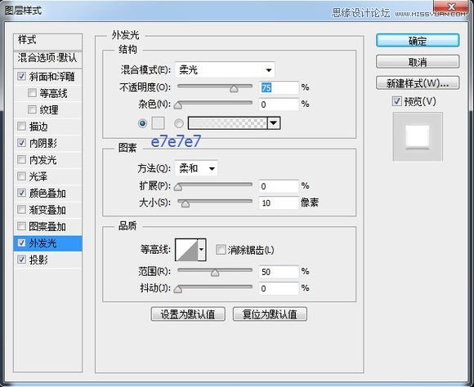The width and height of the screenshot is (474, 387).
Task: Open the 方法 dropdown showing 柔和
Action: (x=196, y=168)
